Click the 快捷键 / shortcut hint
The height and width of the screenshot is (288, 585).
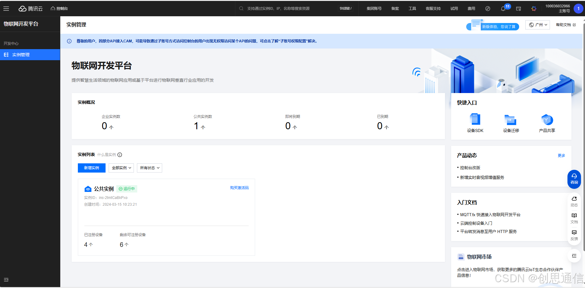tap(346, 9)
